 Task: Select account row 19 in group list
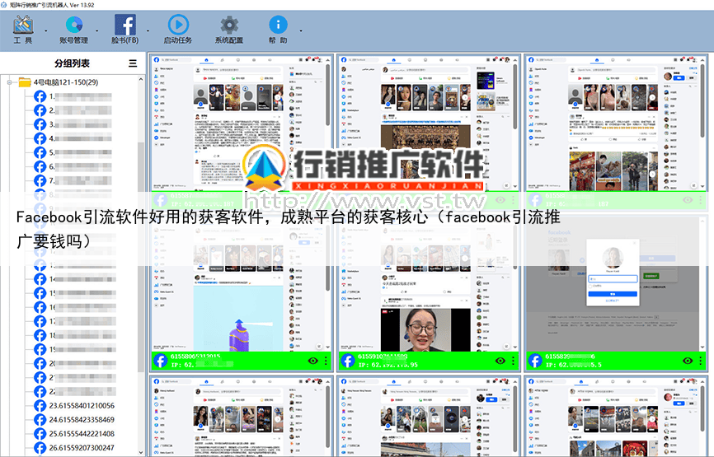coord(75,350)
